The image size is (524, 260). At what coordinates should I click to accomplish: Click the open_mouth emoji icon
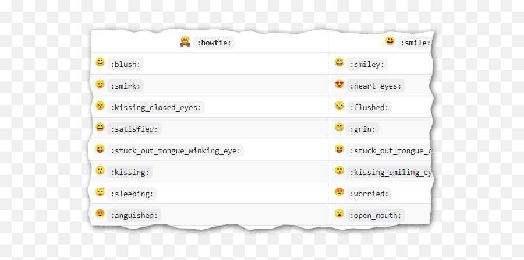339,213
